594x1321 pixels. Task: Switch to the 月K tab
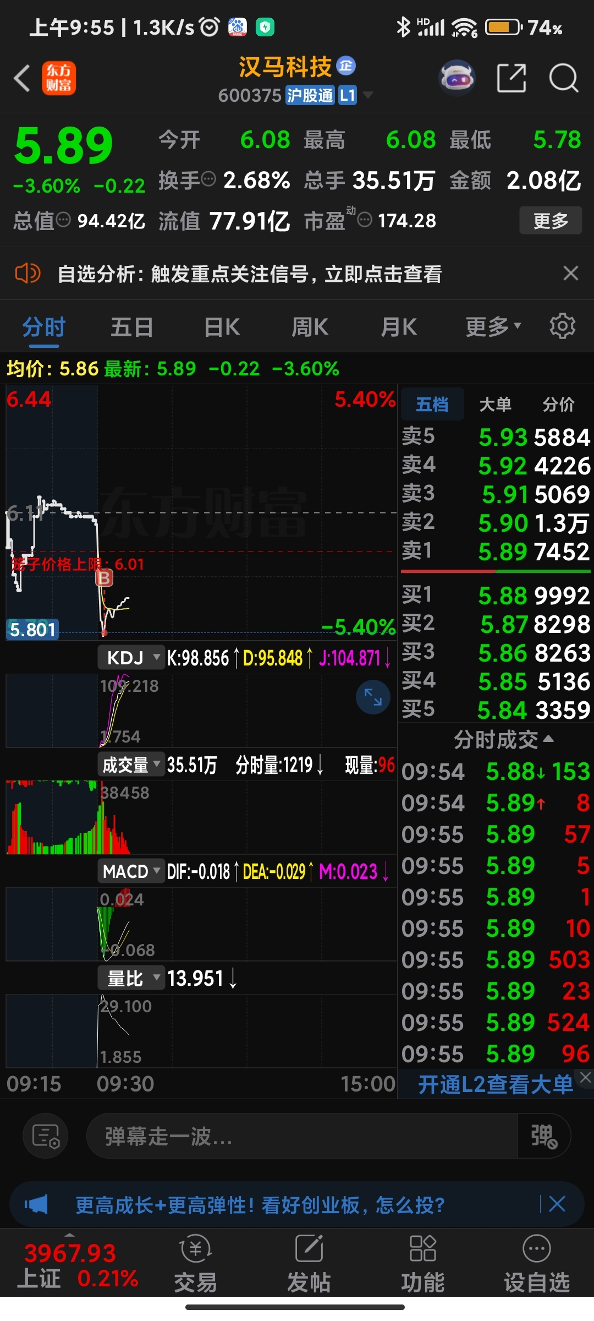coord(399,326)
